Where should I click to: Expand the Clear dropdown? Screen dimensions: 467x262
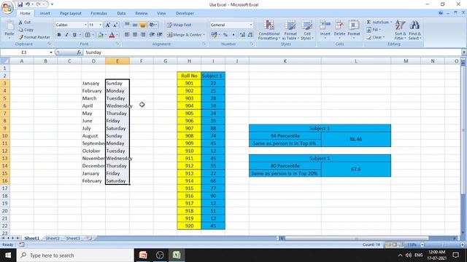(x=384, y=37)
